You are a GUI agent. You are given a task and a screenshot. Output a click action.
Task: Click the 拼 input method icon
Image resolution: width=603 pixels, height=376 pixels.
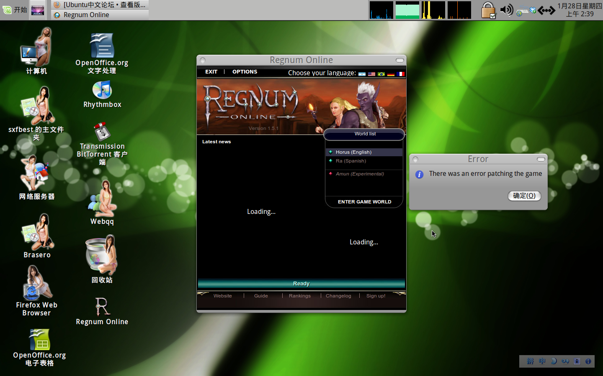(530, 361)
